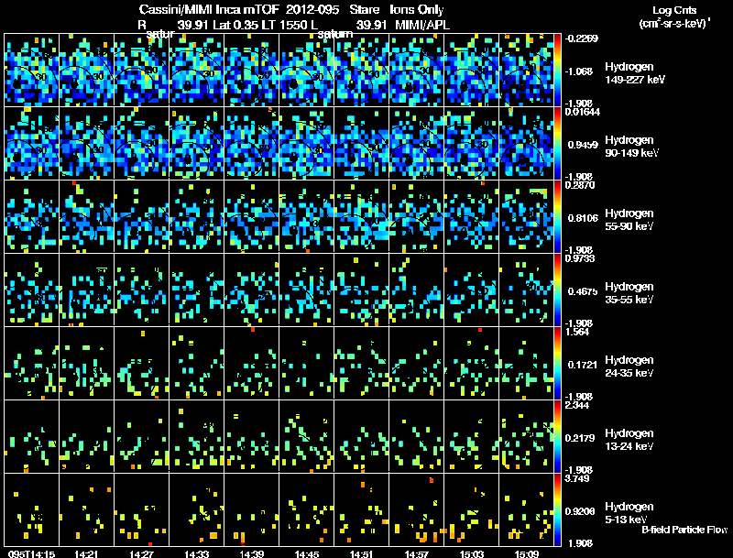
Task: Select the Hydrogen 13-24 keV label
Action: click(x=629, y=440)
